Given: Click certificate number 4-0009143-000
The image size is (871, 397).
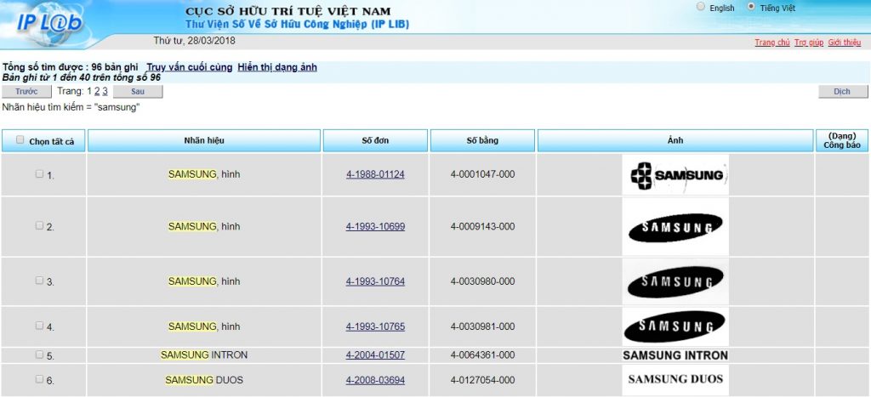Looking at the screenshot, I should coord(483,226).
